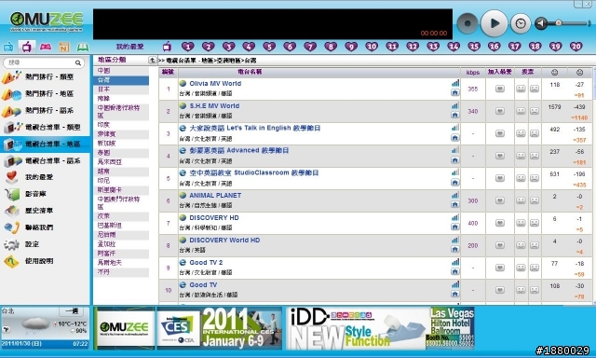596x358 pixels.
Task: Click the play button in player controls
Action: point(494,23)
